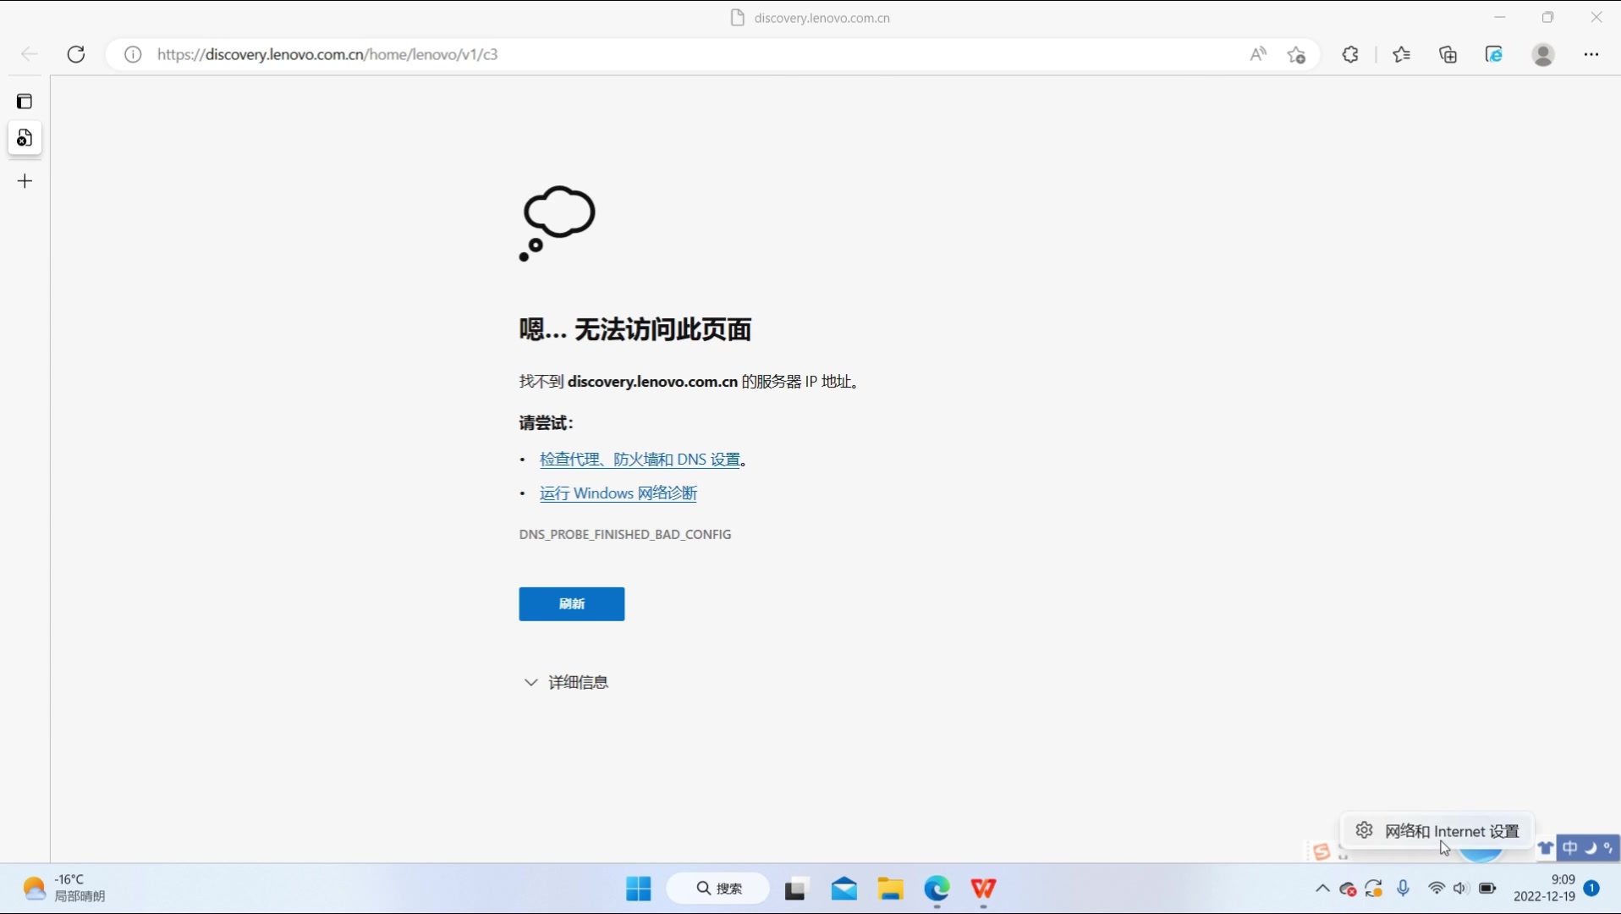Image resolution: width=1621 pixels, height=914 pixels.
Task: Open the tab actions icon in sidebar
Action: pos(24,101)
